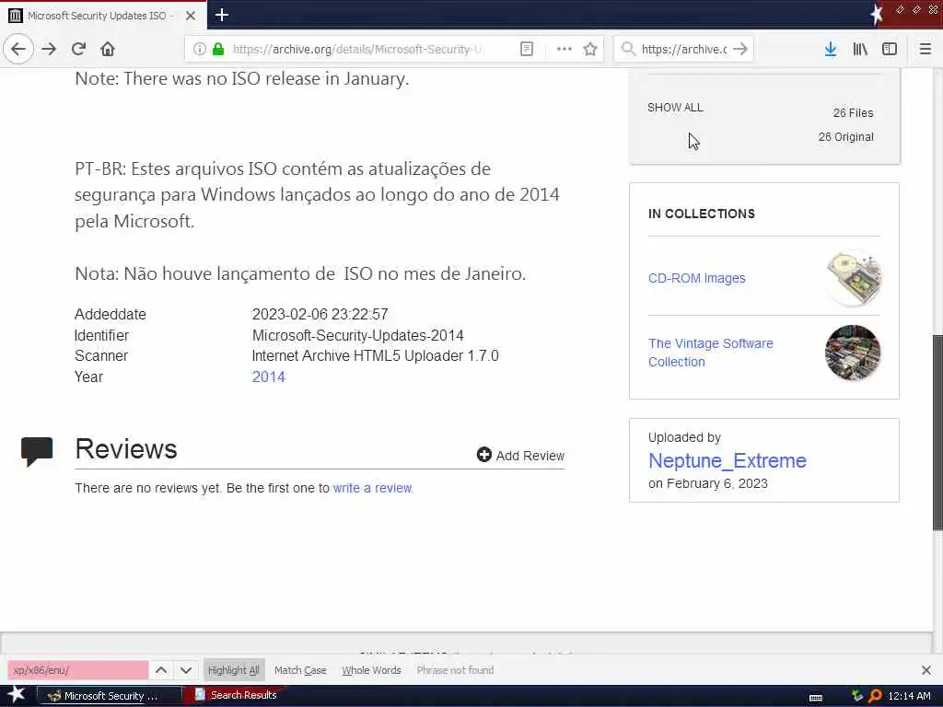Show site information icon in address bar
943x707 pixels.
[199, 49]
